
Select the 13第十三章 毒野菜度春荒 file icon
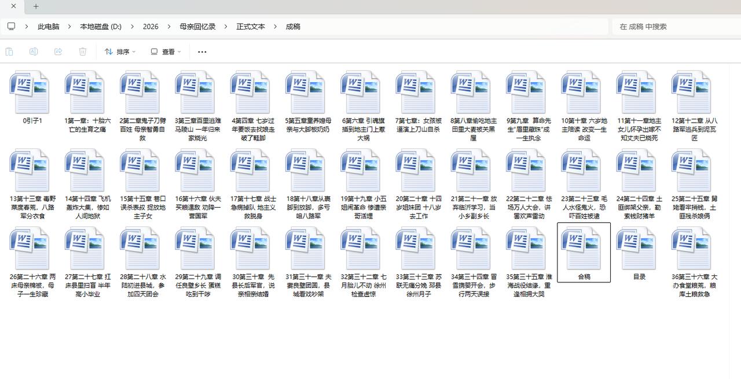tap(30, 170)
